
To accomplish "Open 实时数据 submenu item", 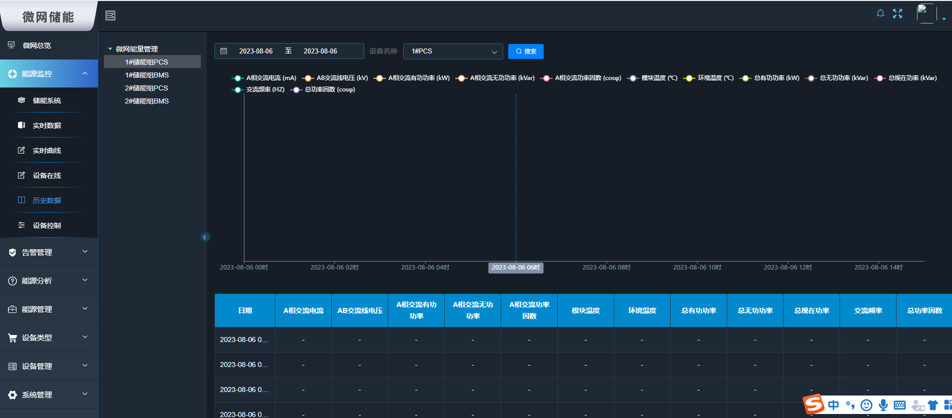I will 49,125.
